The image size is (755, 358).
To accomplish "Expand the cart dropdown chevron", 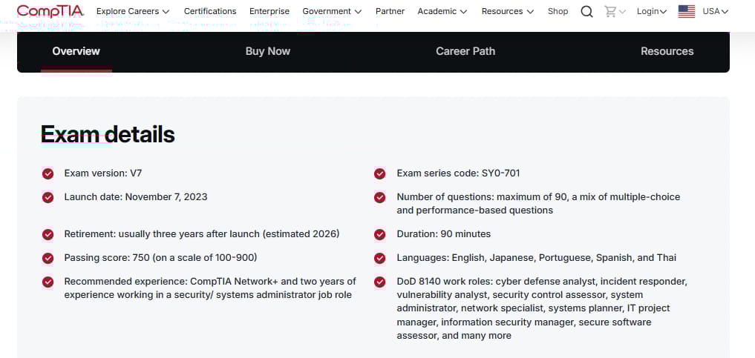I will pyautogui.click(x=622, y=12).
